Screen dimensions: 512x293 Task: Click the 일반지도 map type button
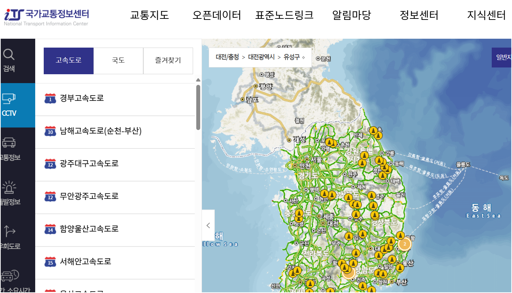[502, 58]
